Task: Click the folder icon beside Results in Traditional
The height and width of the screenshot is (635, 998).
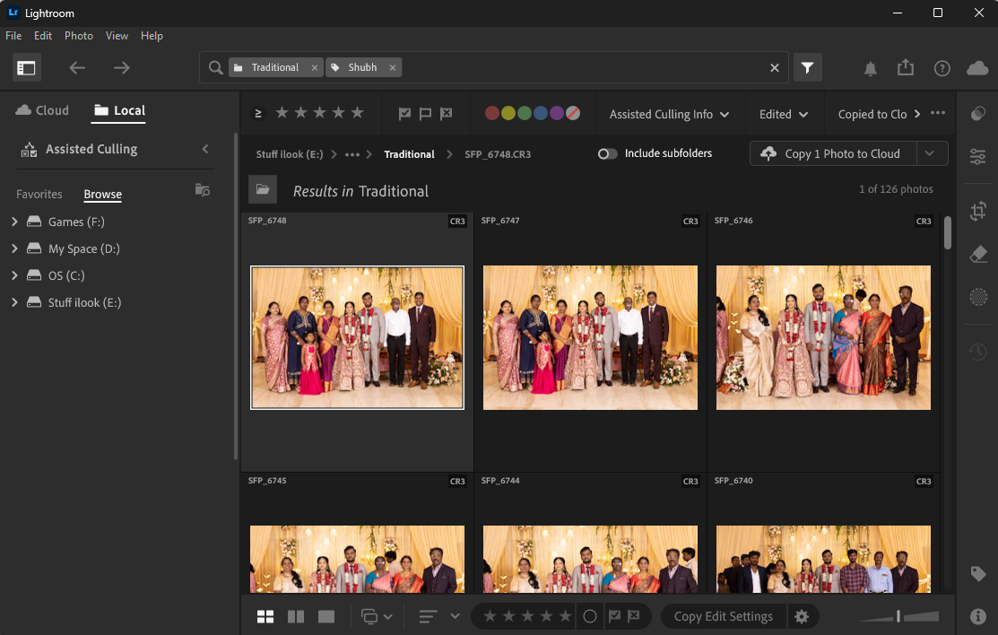Action: click(x=262, y=189)
